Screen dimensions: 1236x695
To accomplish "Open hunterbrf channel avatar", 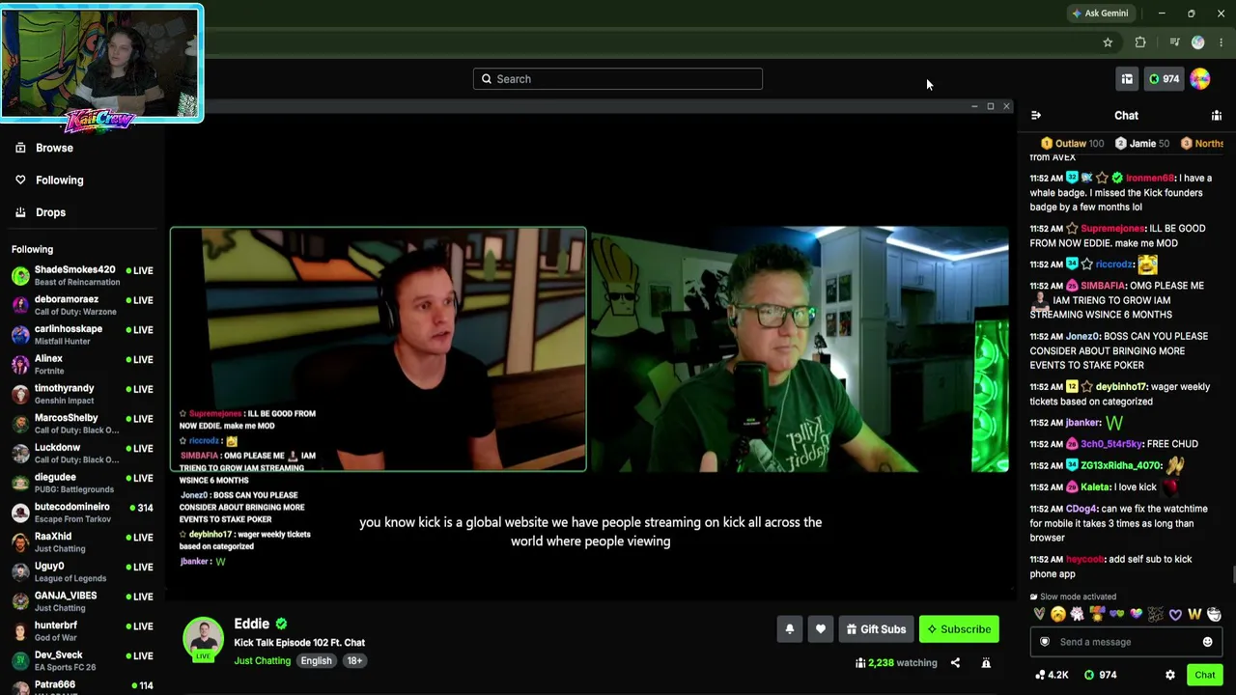I will tap(20, 631).
